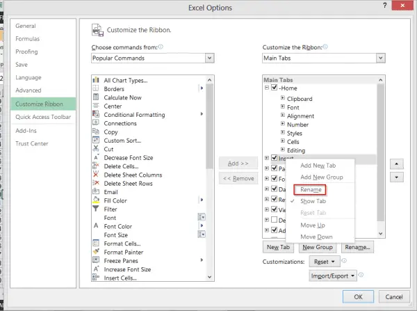The image size is (417, 311).
Task: Select the Increase Font Size icon
Action: pos(96,269)
